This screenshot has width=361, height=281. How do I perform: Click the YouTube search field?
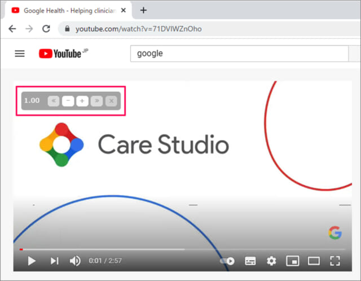[239, 54]
